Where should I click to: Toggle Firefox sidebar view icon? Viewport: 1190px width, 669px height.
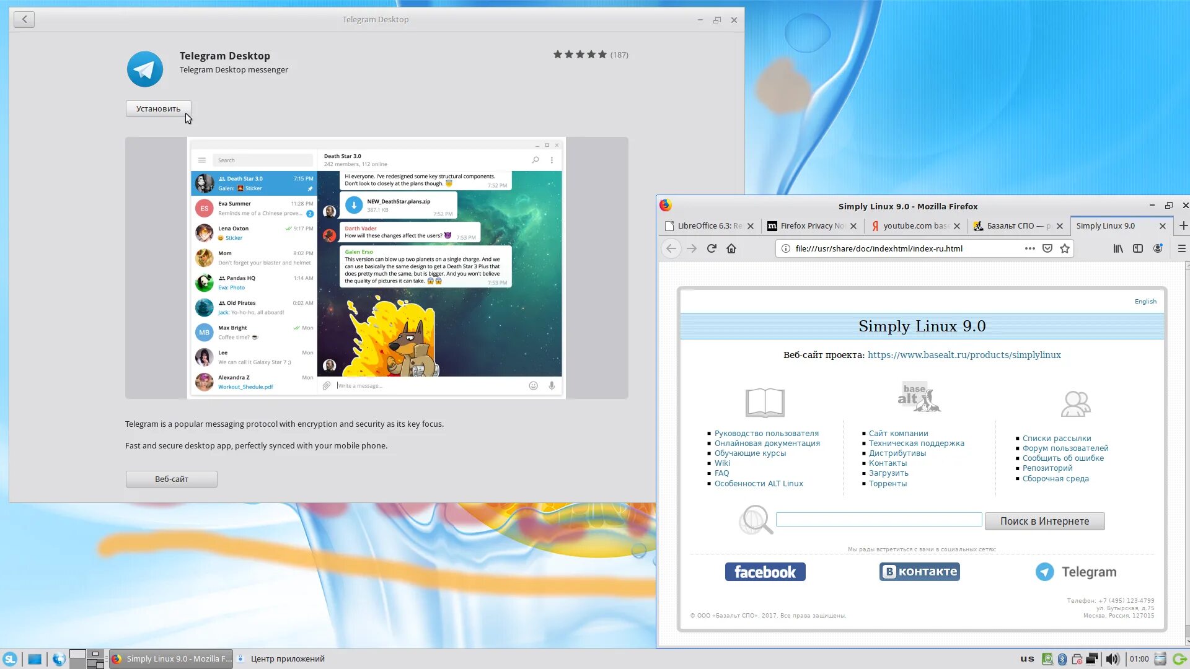(1138, 248)
